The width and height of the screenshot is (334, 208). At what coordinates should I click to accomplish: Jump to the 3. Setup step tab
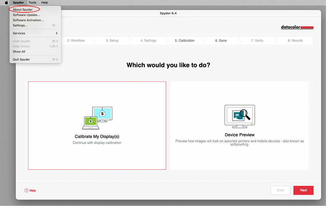(x=112, y=41)
